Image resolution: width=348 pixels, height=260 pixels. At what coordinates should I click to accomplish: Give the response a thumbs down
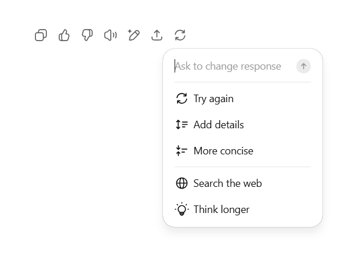point(87,35)
